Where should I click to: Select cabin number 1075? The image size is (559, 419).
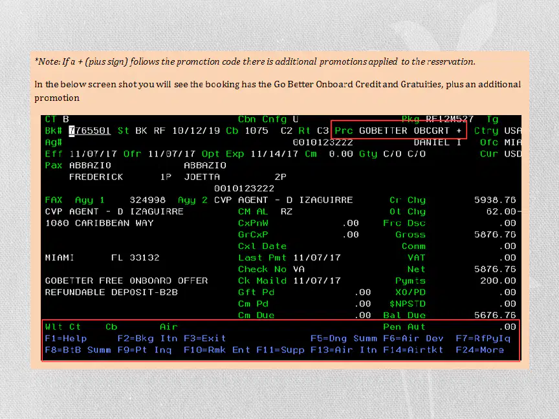(x=256, y=131)
